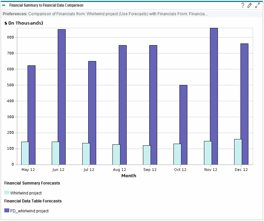Click the purple Dec 12 bar
264x221 pixels.
coord(244,104)
